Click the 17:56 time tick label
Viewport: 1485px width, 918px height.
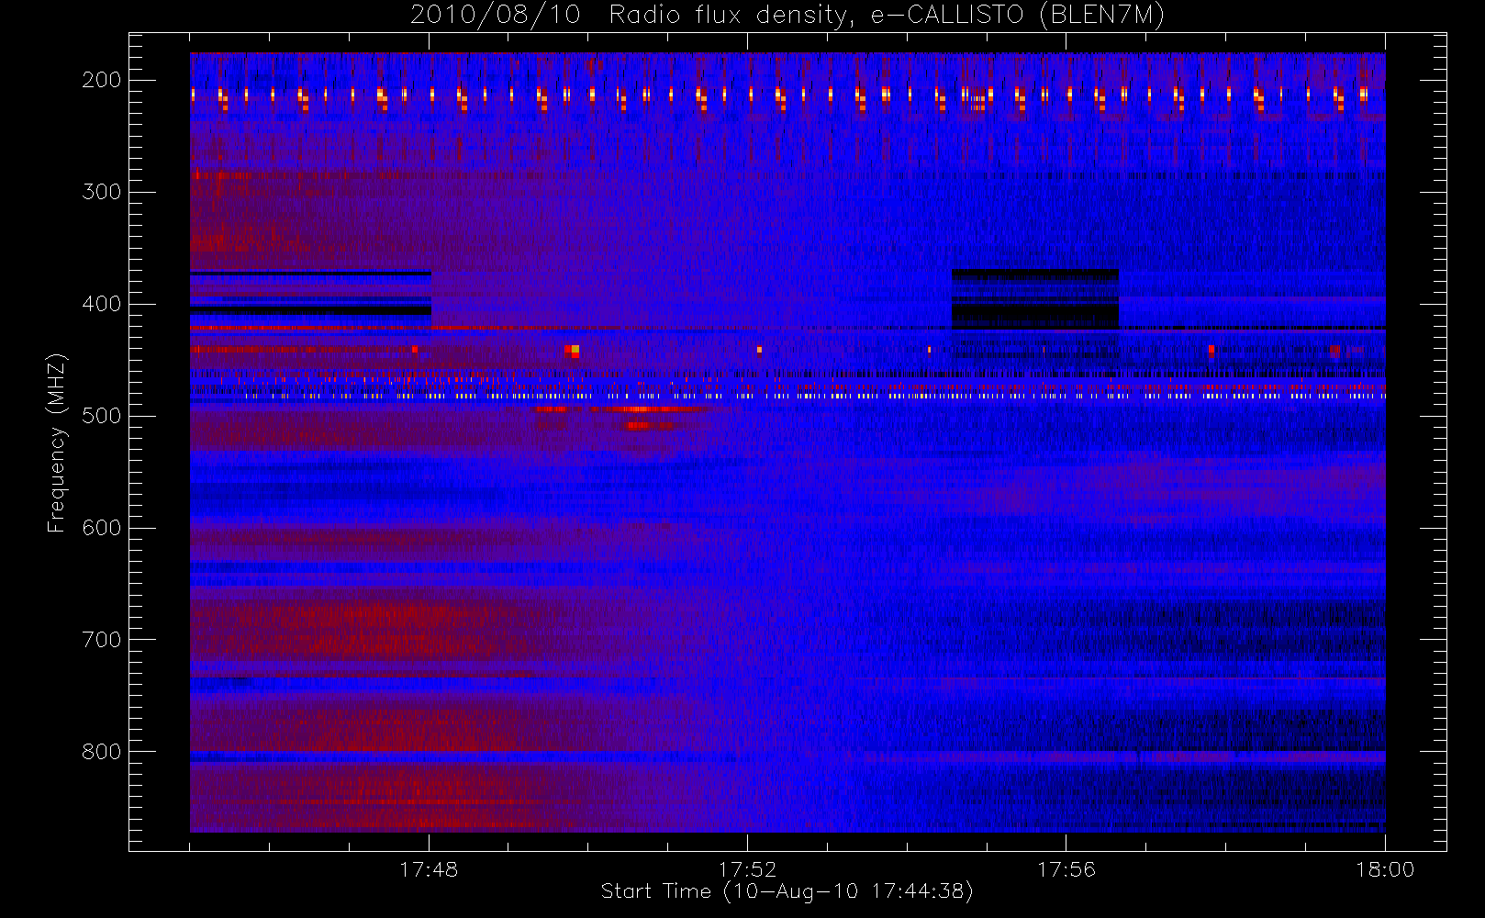[x=1066, y=869]
